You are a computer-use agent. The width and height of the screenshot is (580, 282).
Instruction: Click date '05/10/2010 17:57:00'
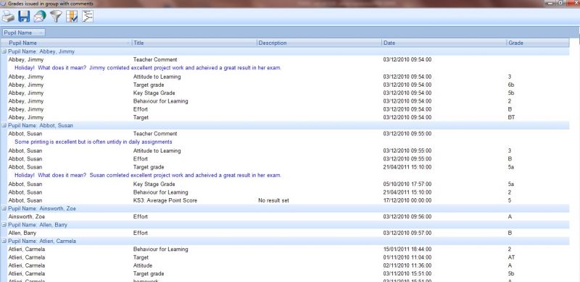(x=407, y=184)
